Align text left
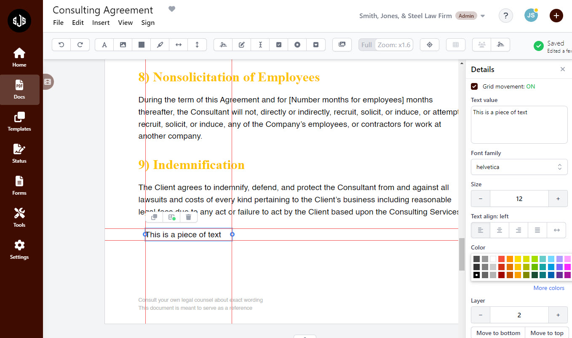572x338 pixels. pos(481,230)
